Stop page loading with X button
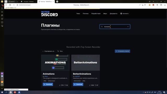This screenshot has width=167, height=94. tap(14, 5)
